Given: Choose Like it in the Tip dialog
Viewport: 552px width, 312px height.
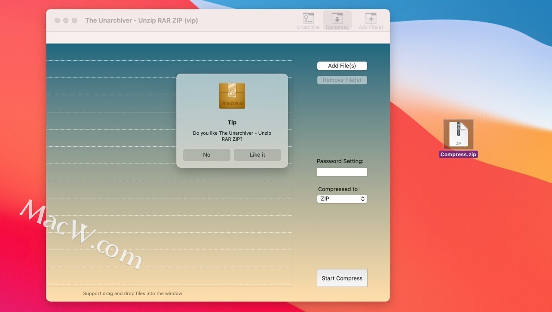Looking at the screenshot, I should click(258, 155).
